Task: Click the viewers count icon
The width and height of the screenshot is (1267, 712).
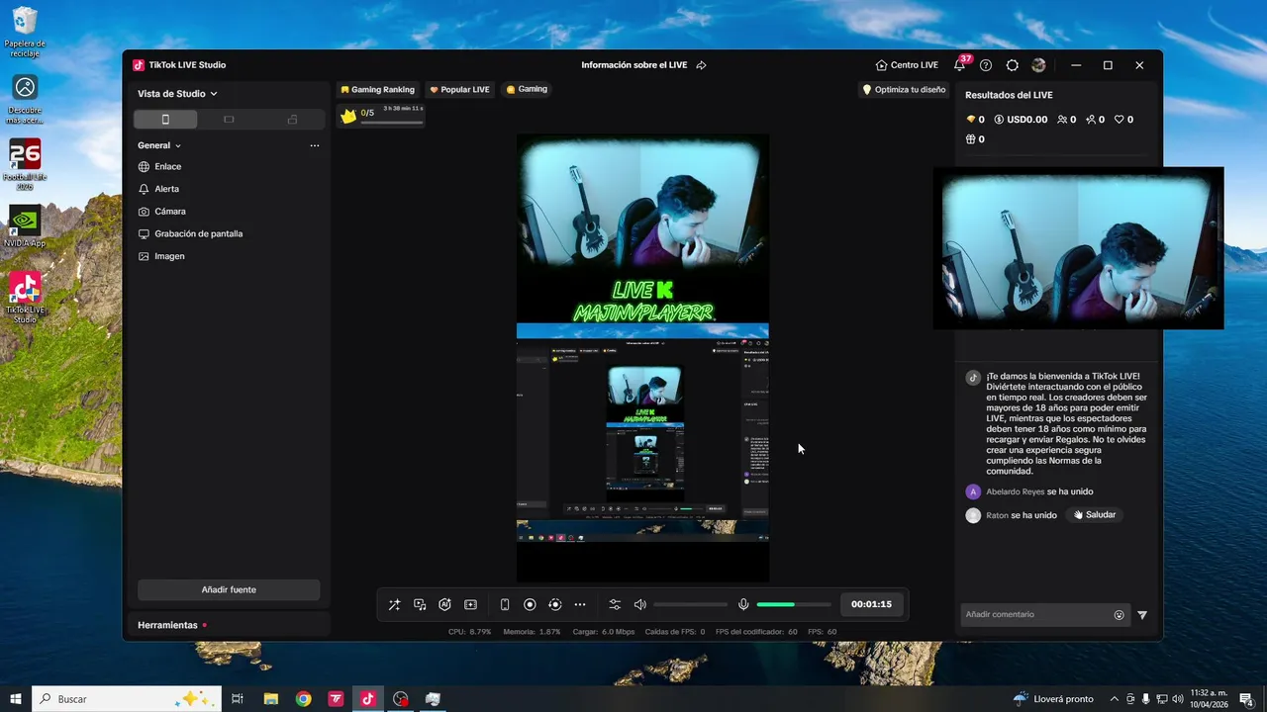Action: pos(1066,120)
